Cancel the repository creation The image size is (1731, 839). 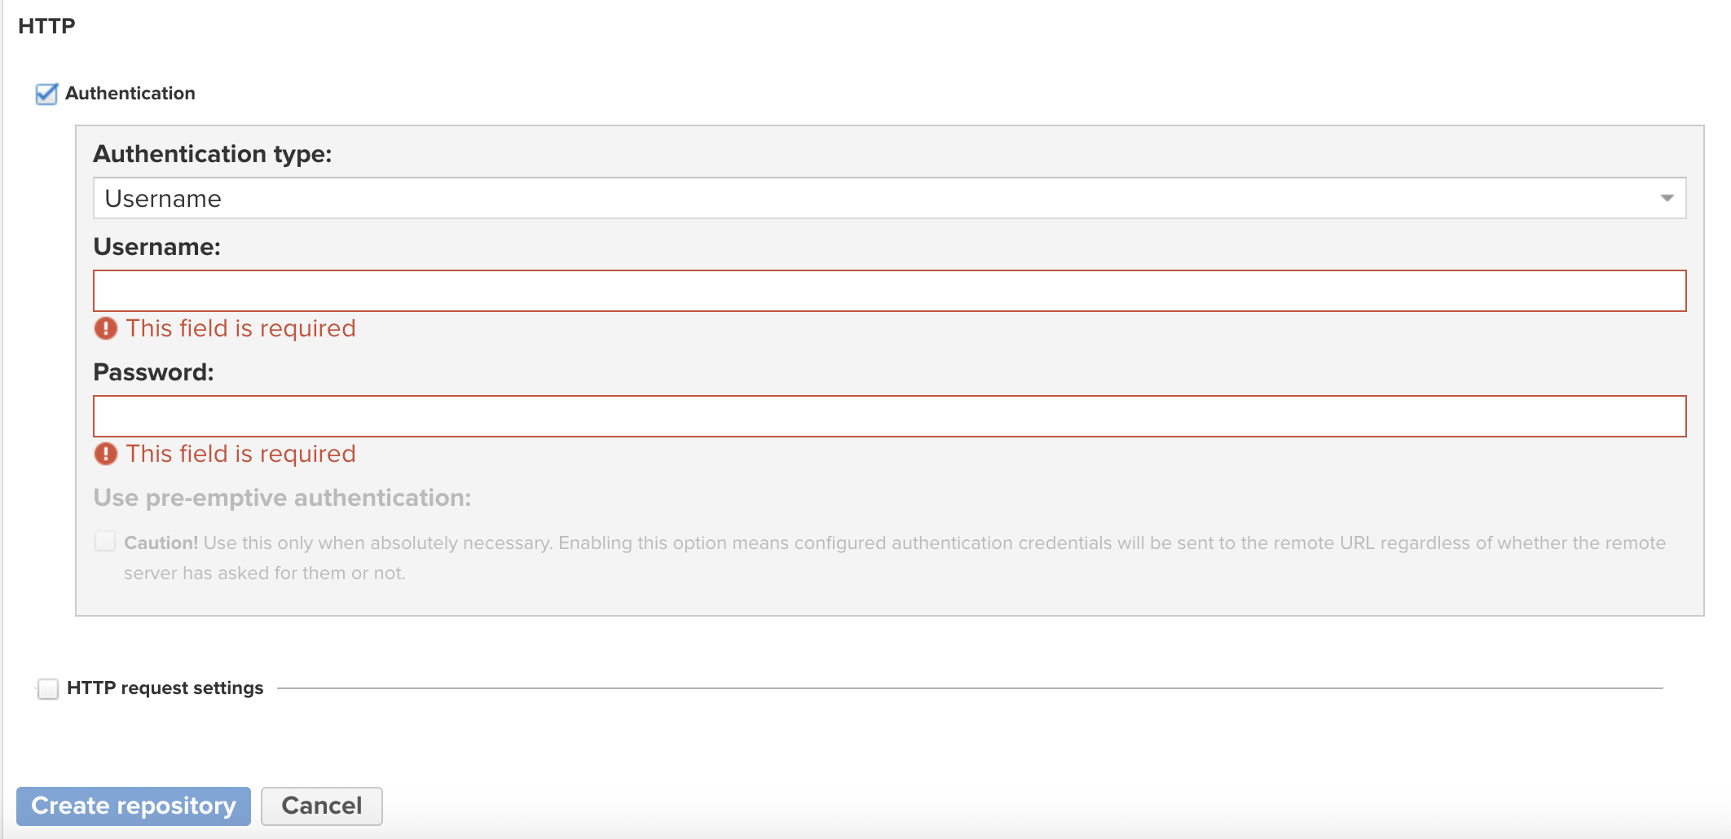coord(321,806)
